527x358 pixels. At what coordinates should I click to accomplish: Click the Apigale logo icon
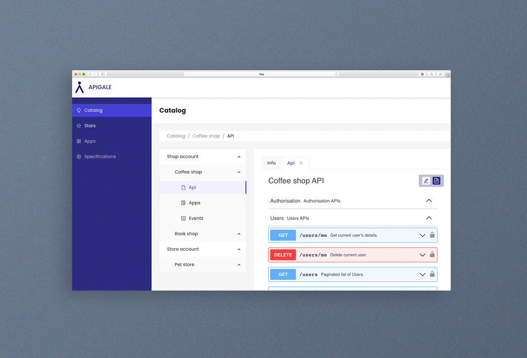pyautogui.click(x=79, y=87)
